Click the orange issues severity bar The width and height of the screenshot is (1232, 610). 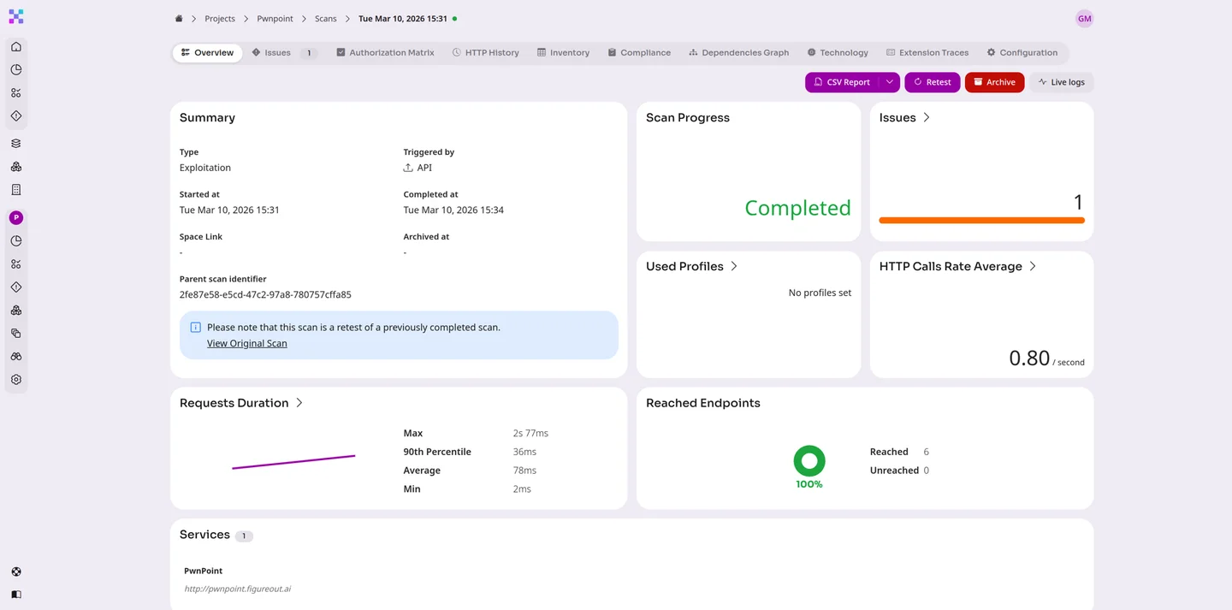pyautogui.click(x=981, y=221)
